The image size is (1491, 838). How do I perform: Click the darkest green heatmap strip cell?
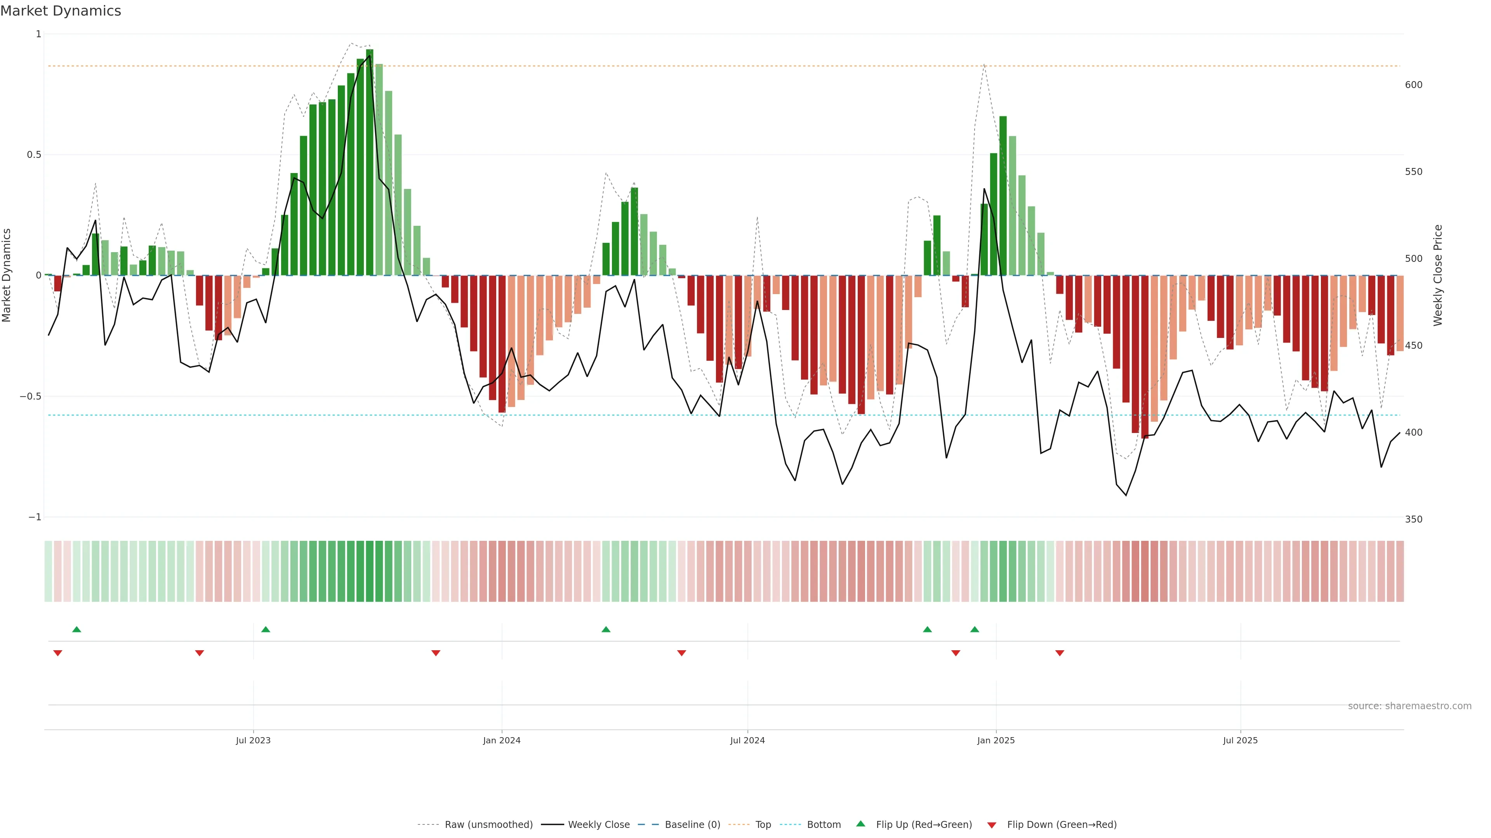369,571
